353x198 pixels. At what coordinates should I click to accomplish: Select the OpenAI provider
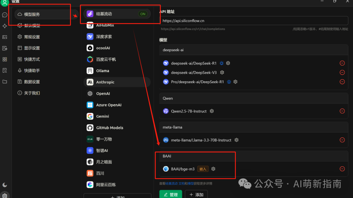(117, 94)
